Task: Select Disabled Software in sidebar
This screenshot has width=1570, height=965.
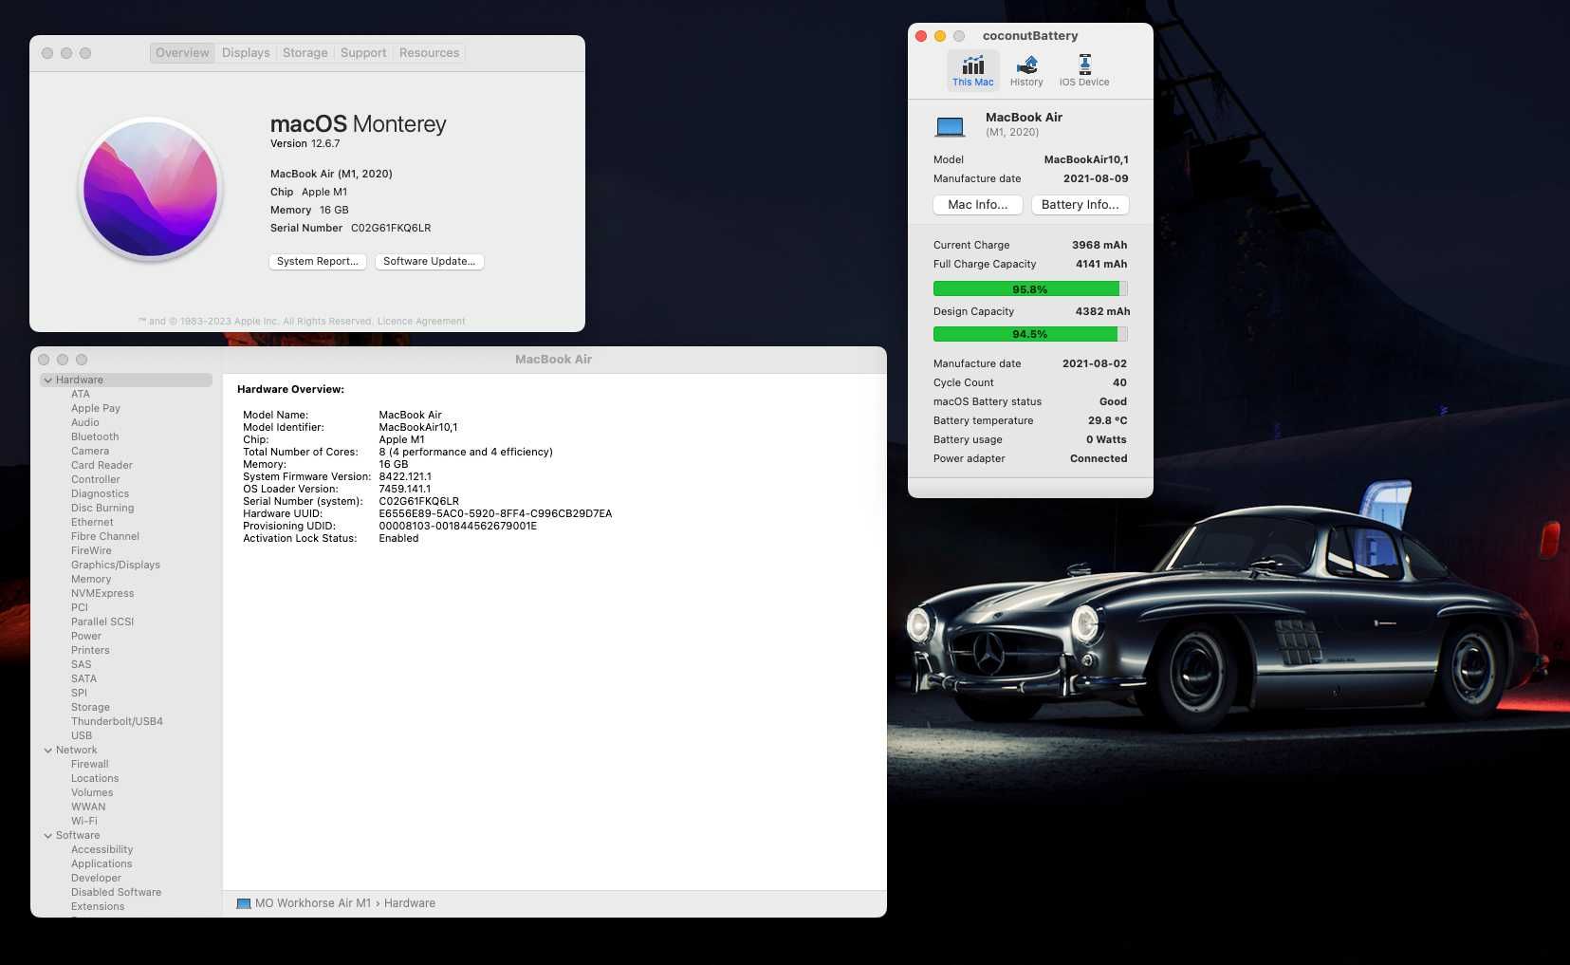Action: tap(117, 892)
